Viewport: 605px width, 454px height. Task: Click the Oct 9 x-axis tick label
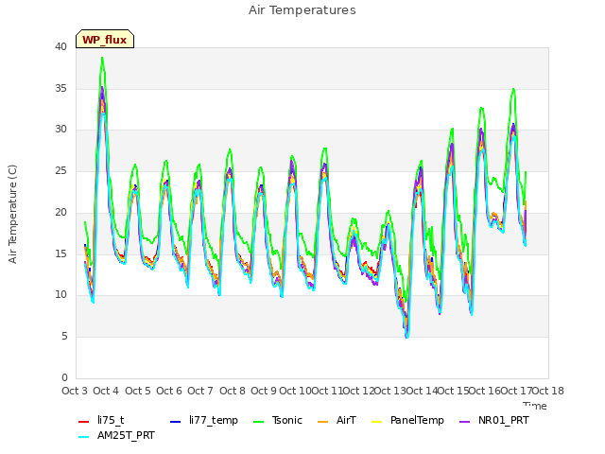coord(264,391)
